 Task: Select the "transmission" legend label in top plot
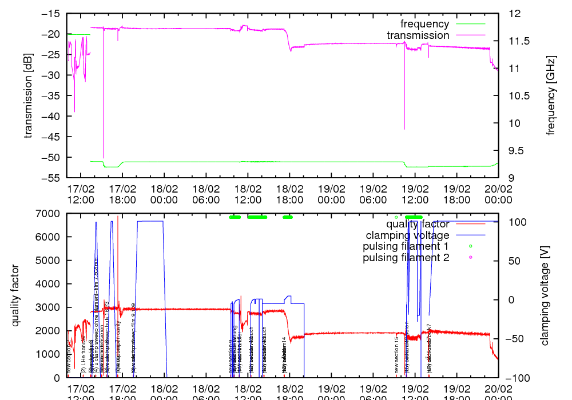(418, 35)
